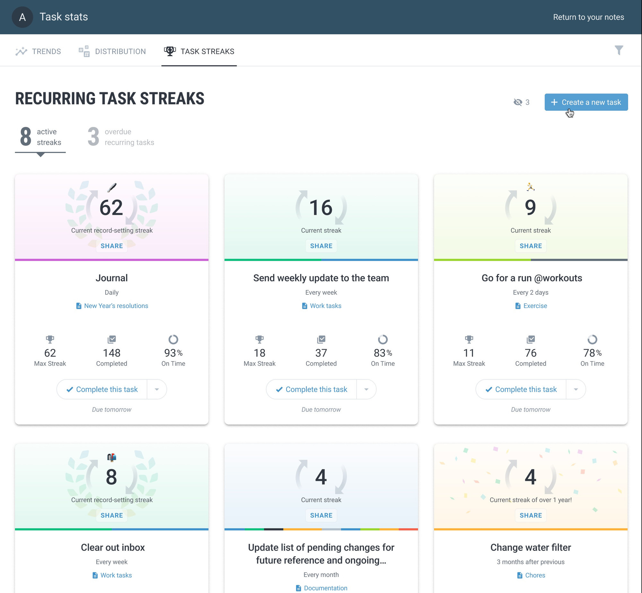Click Return to your notes

pos(588,17)
